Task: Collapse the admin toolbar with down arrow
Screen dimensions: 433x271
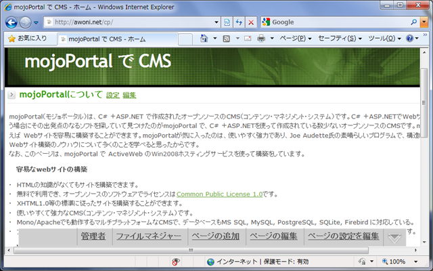Action: click(x=394, y=238)
